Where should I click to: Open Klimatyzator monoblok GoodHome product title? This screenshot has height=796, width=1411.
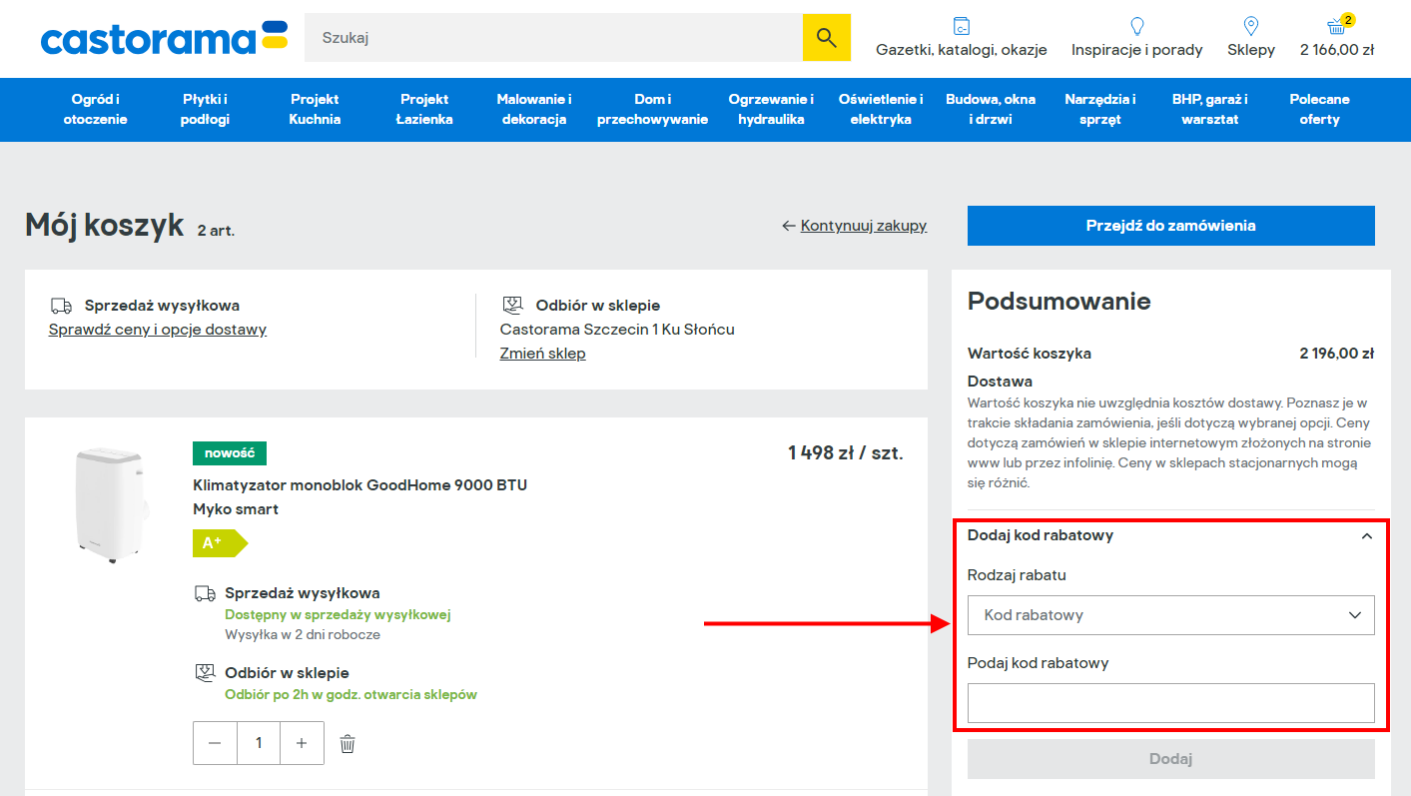359,497
